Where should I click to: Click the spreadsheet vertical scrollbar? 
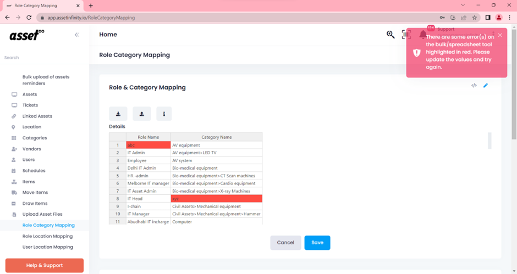490,141
